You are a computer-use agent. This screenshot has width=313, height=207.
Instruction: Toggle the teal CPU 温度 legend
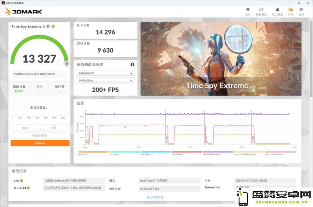click(125, 153)
